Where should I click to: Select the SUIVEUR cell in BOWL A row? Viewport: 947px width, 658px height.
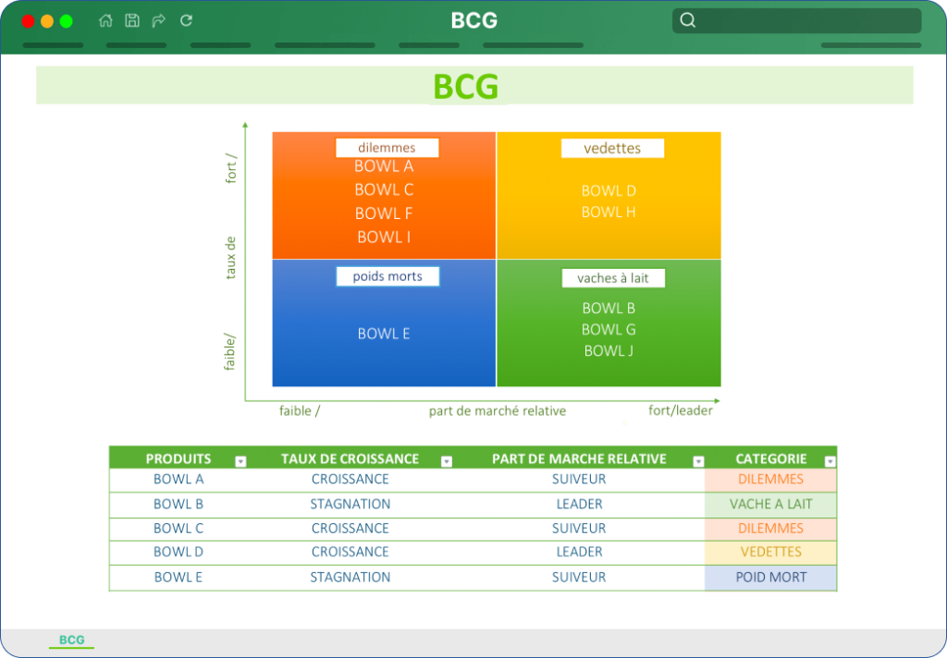pyautogui.click(x=579, y=480)
